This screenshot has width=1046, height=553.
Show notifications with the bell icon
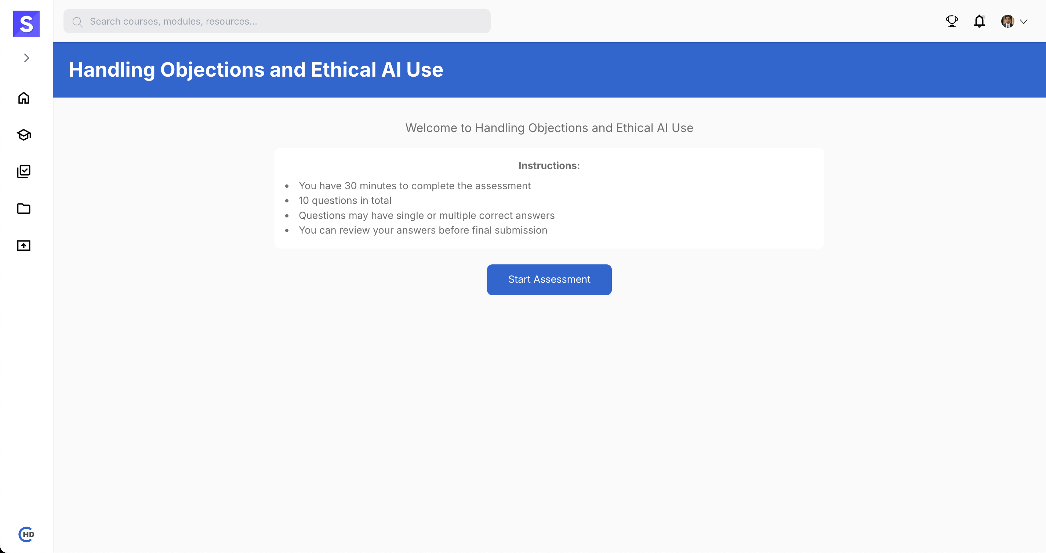coord(980,21)
